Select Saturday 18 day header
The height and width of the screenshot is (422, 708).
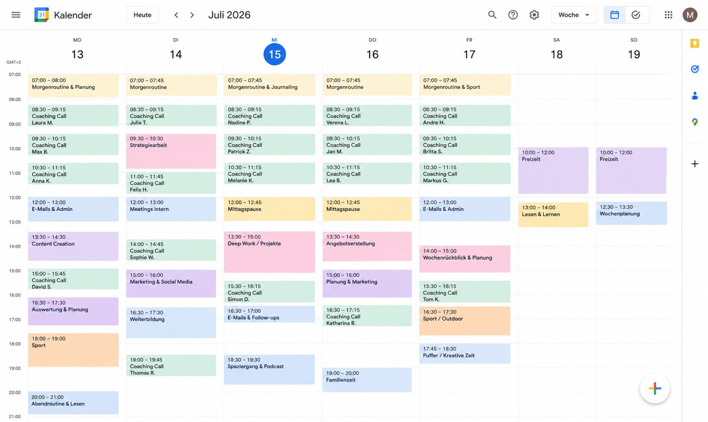pos(556,54)
